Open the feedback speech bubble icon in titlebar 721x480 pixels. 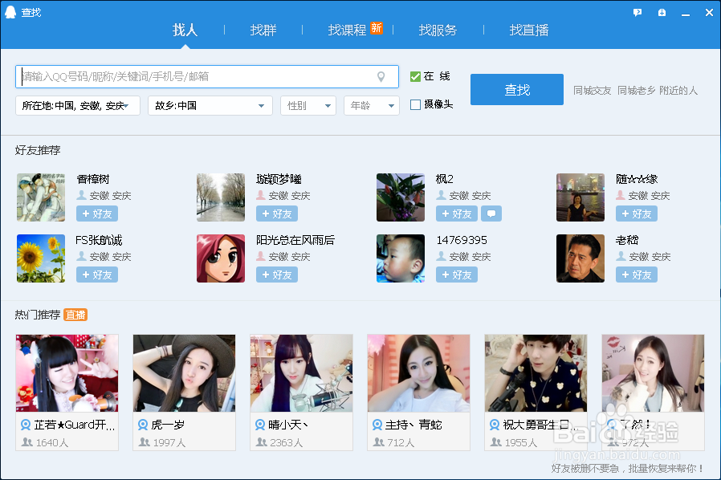point(637,12)
